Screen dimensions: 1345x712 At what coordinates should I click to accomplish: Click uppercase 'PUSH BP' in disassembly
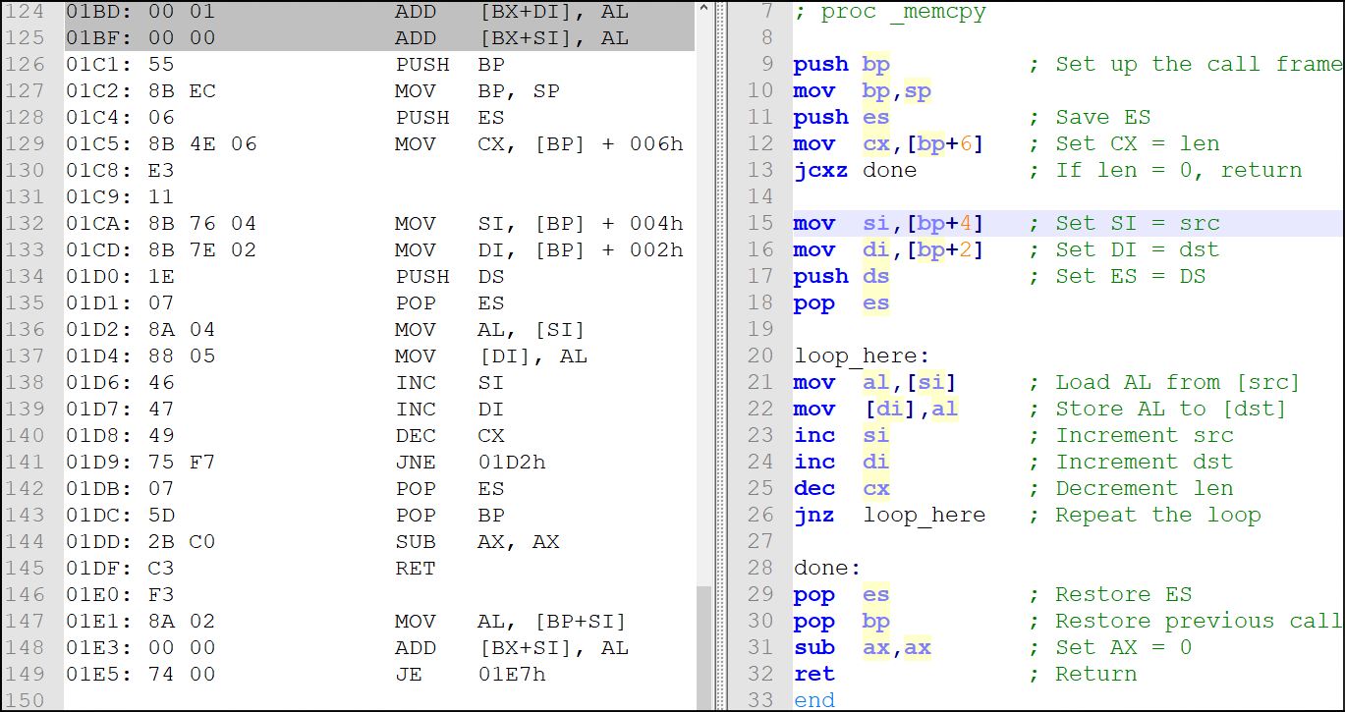point(449,66)
